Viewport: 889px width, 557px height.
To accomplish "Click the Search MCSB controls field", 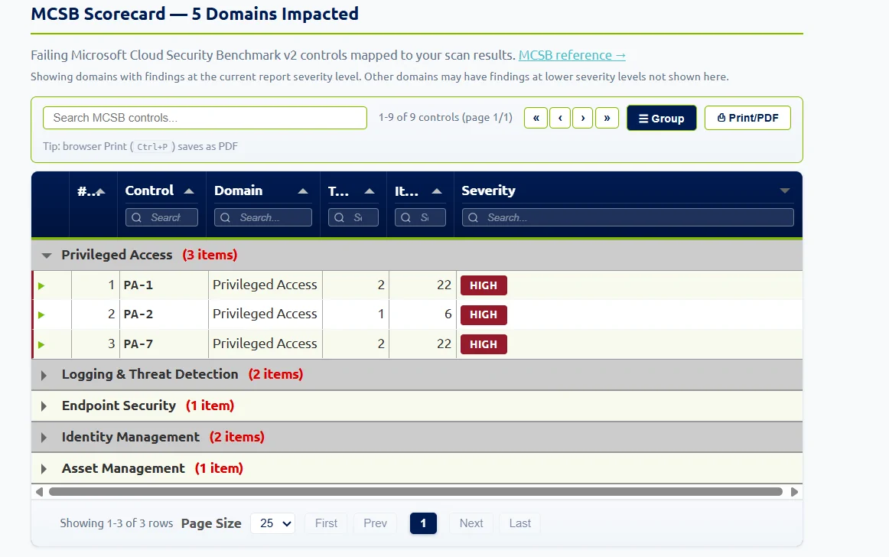I will 205,118.
